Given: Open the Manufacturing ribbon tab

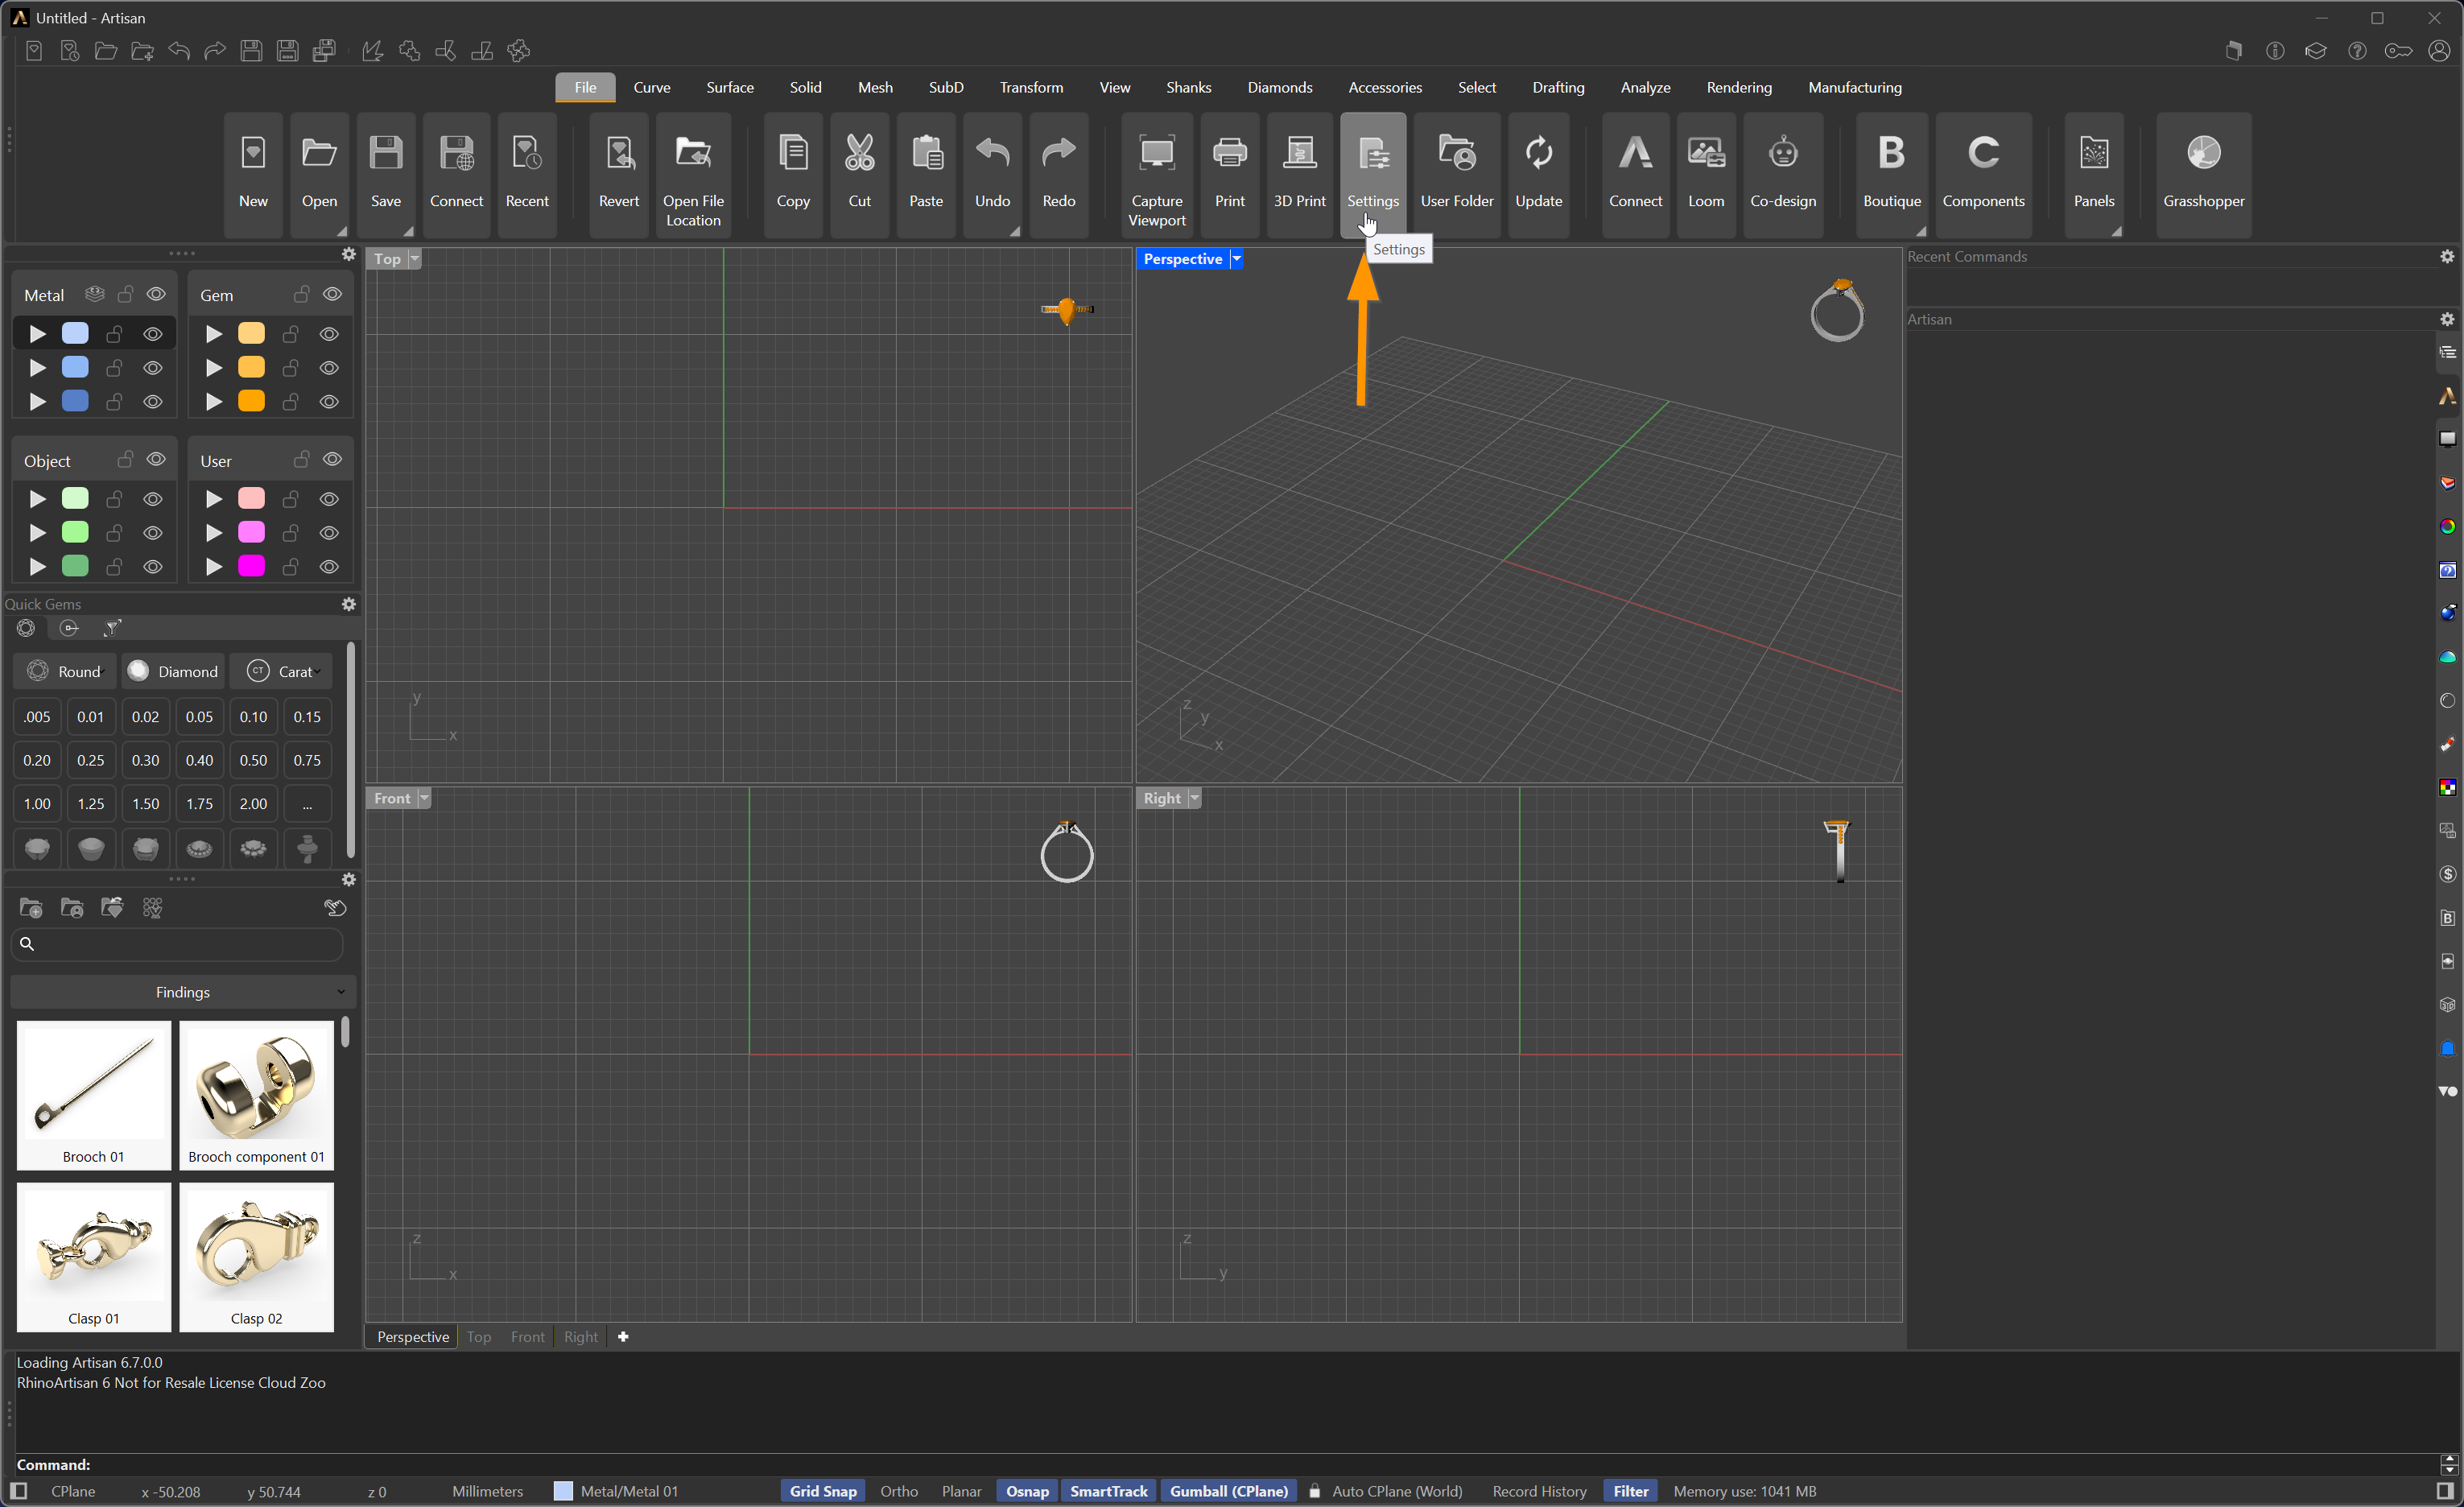Looking at the screenshot, I should click(x=1854, y=88).
